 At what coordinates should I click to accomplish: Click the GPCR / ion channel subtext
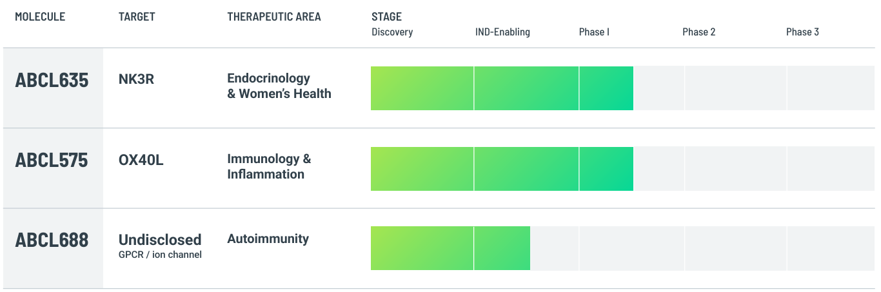click(160, 255)
